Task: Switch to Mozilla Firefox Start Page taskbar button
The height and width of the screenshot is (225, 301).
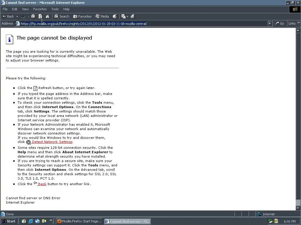Action: 79,221
